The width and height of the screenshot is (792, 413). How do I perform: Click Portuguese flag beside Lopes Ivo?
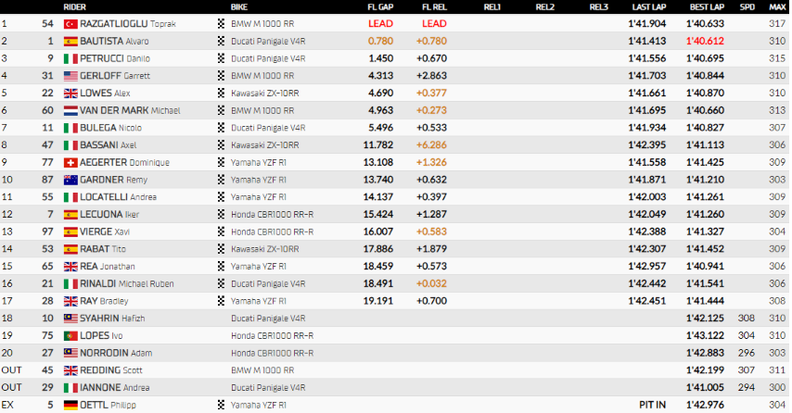click(x=70, y=336)
